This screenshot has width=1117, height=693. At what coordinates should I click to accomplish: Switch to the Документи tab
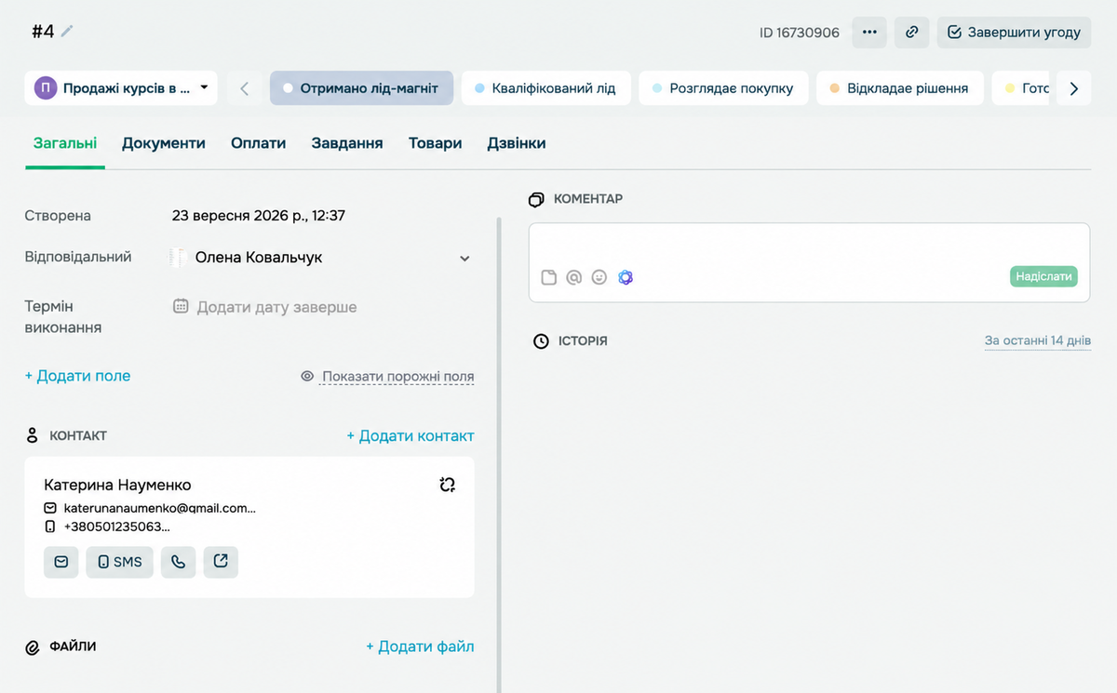point(164,143)
